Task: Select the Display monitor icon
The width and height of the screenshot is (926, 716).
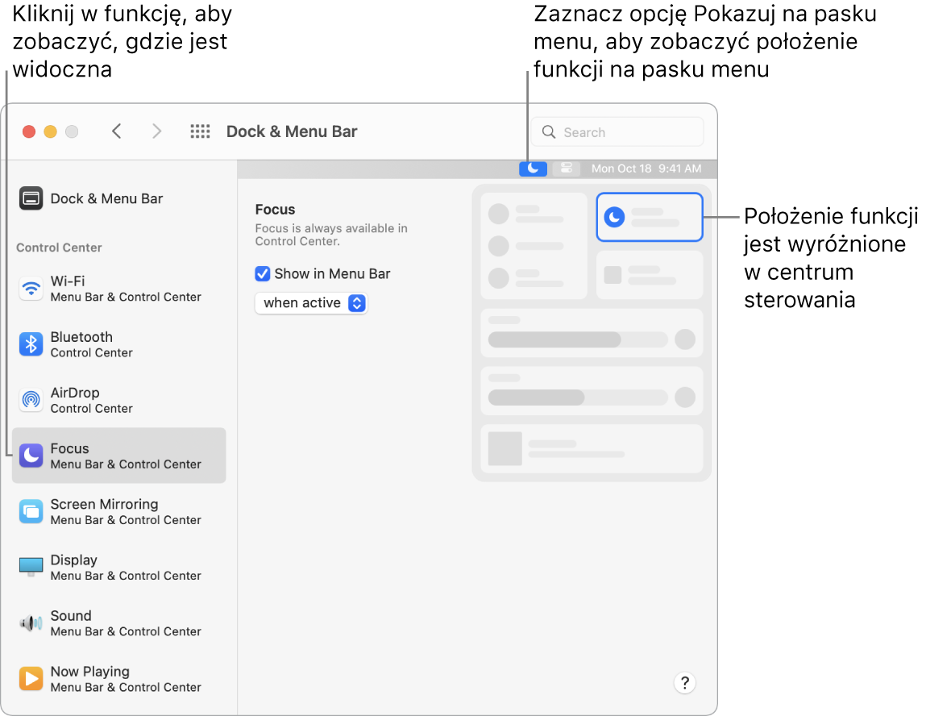Action: click(31, 567)
